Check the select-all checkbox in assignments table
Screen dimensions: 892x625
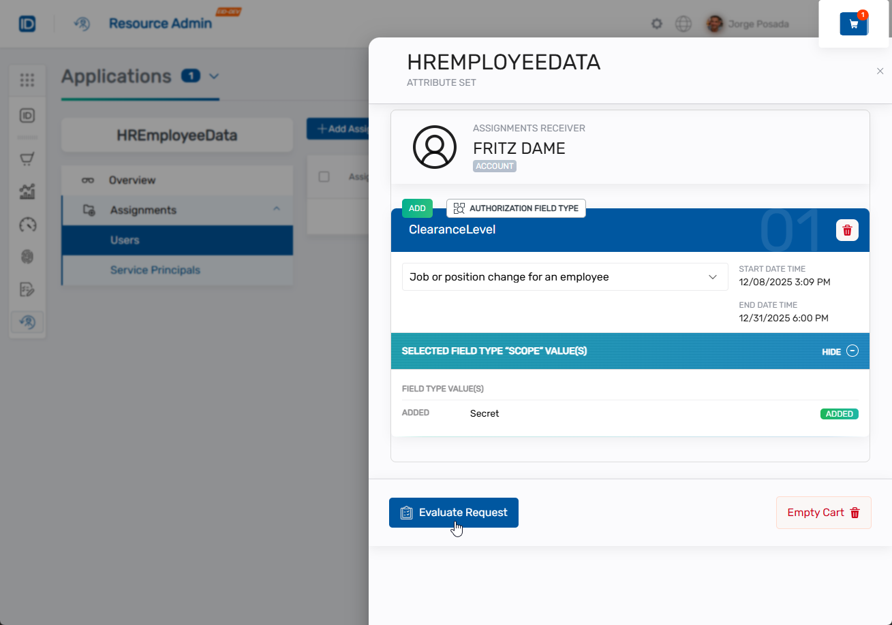tap(324, 177)
